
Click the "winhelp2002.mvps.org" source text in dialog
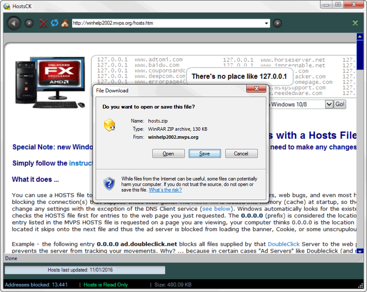tap(173, 137)
